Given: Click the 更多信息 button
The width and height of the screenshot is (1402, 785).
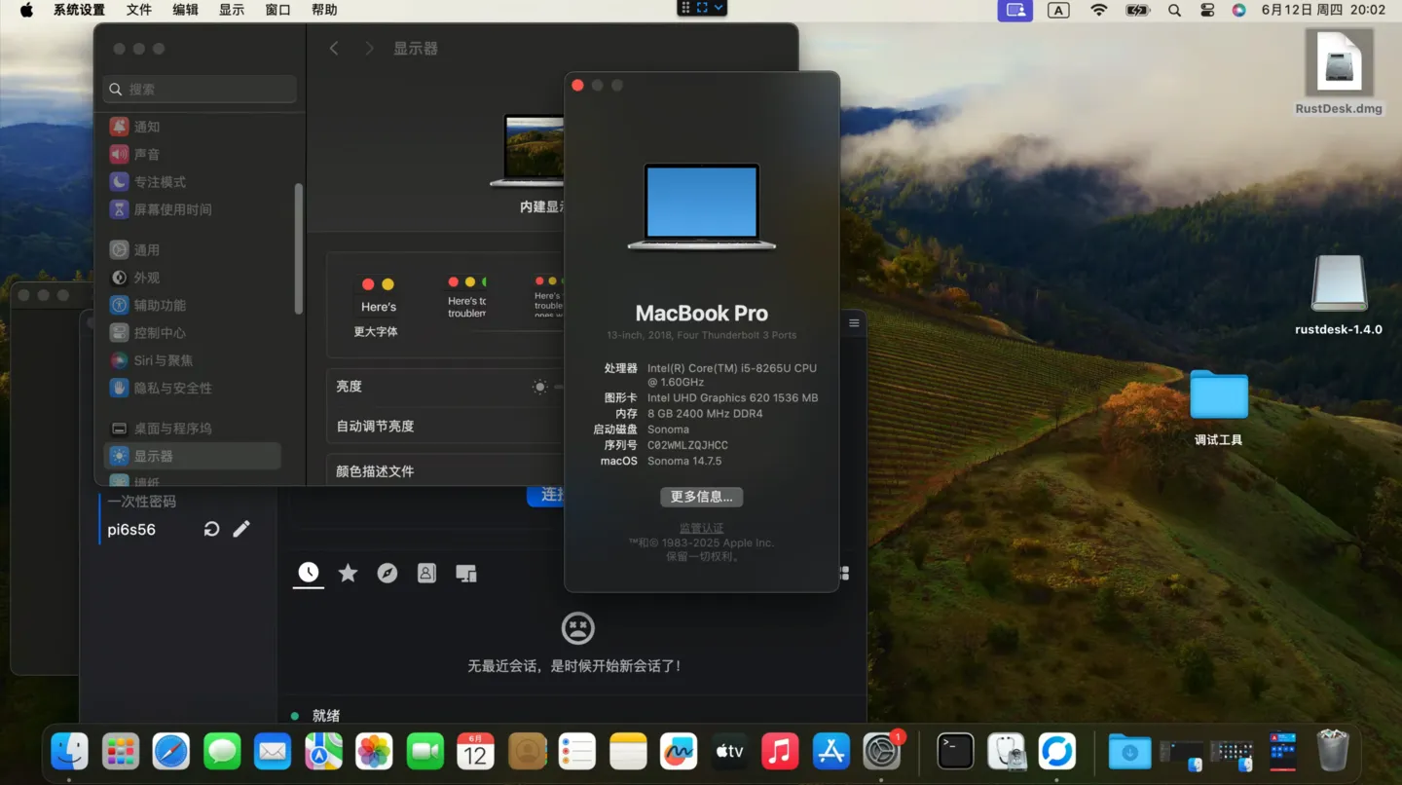Looking at the screenshot, I should 701,497.
